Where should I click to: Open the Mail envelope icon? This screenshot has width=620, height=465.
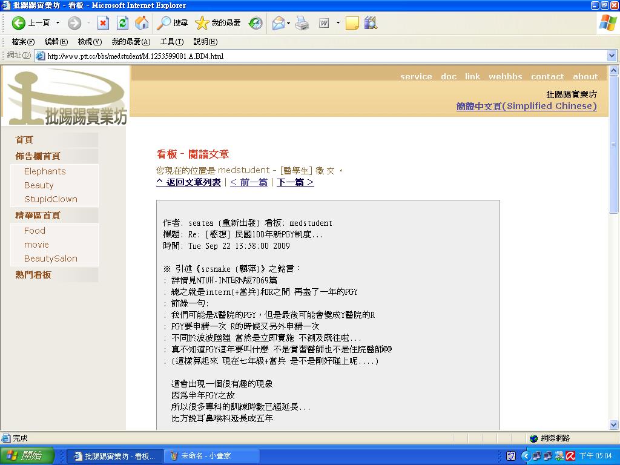point(279,23)
